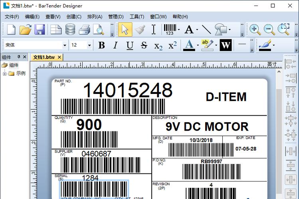Expand shape tool dropdown arrow
The width and height of the screenshot is (299, 199).
(230, 29)
